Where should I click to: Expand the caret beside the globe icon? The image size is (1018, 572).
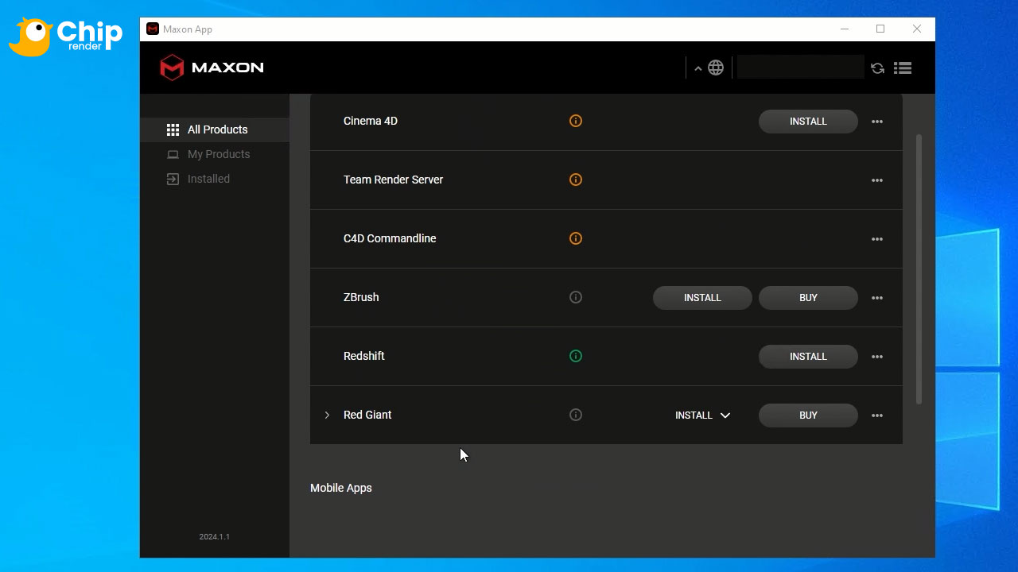coord(697,68)
